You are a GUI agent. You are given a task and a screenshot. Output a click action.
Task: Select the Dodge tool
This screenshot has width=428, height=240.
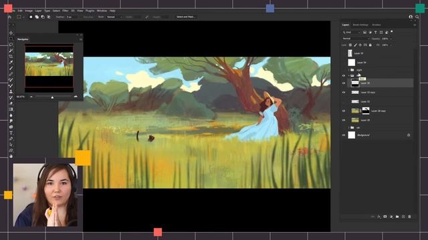11,121
